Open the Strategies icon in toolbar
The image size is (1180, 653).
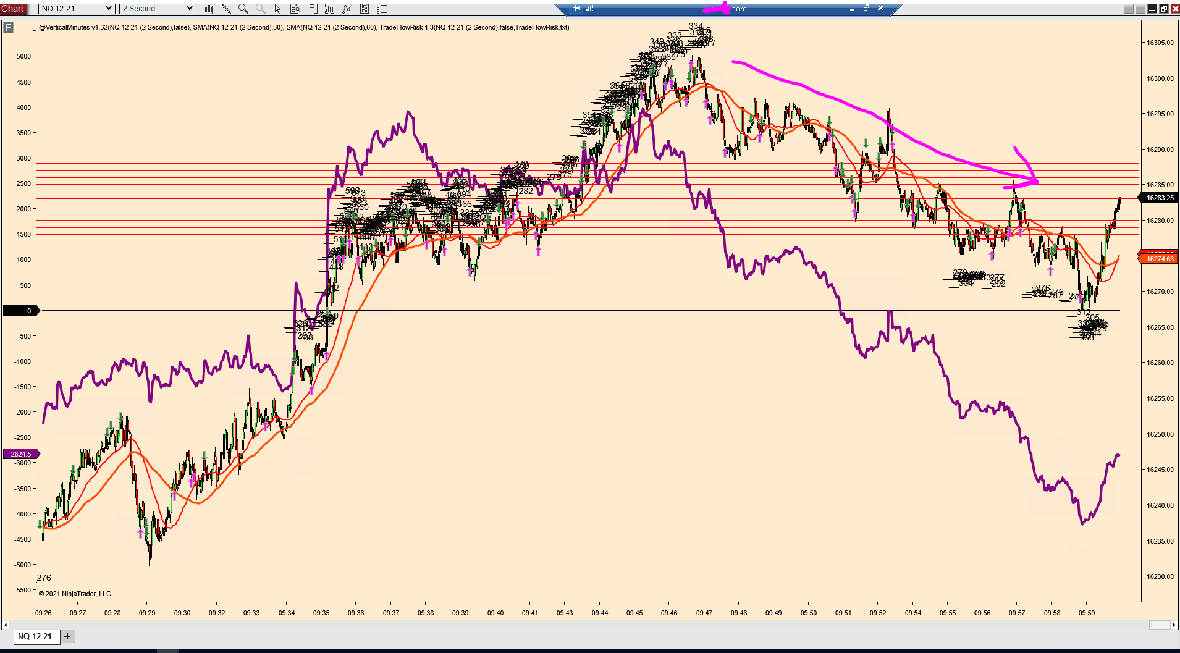tap(347, 9)
